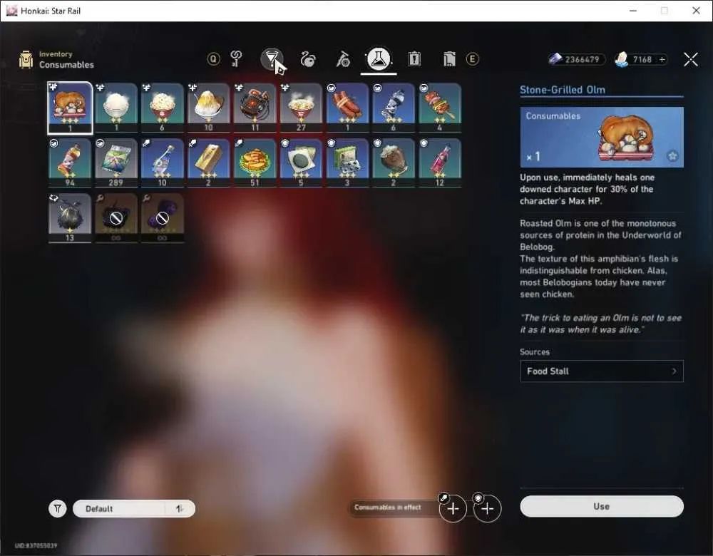Click the second Consumables in effect slot

tap(487, 508)
